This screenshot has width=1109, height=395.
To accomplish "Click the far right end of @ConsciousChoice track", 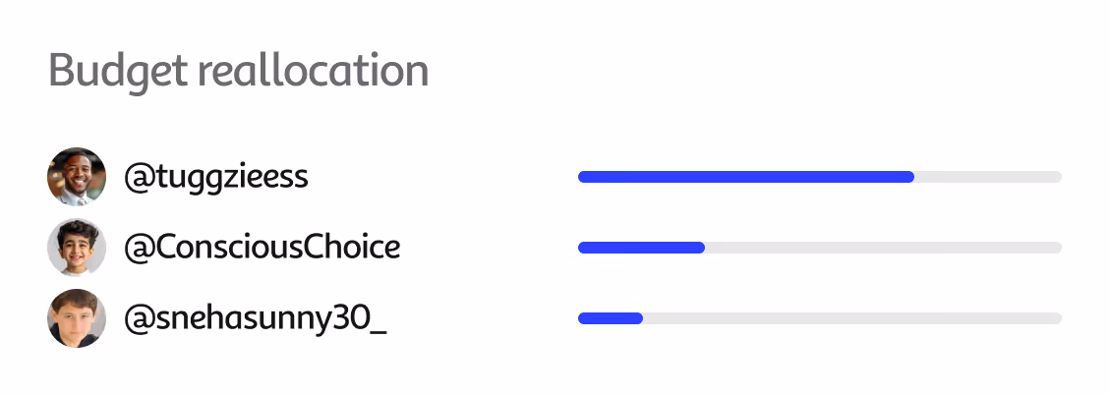I will pos(1058,248).
